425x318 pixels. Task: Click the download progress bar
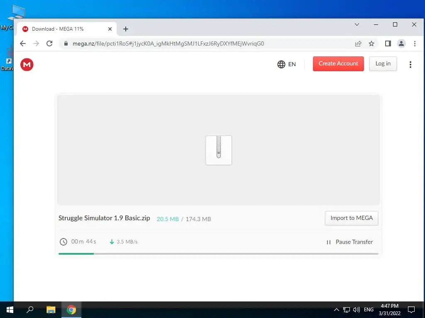[218, 254]
